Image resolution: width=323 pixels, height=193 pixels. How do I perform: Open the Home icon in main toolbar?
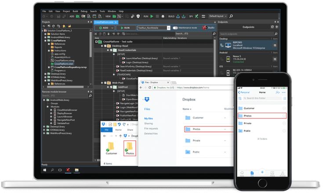click(x=163, y=16)
